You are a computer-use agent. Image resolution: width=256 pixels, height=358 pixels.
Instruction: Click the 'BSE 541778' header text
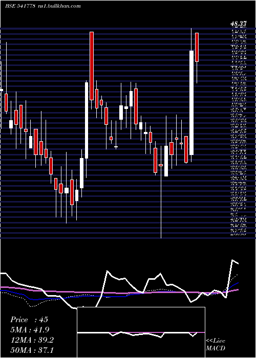20,6
